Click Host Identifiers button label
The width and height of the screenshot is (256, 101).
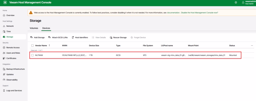pyautogui.click(x=81, y=37)
